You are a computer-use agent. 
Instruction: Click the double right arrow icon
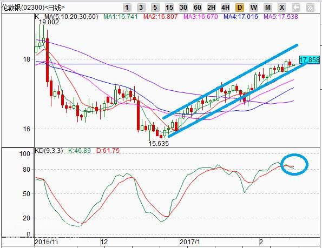click(310, 8)
